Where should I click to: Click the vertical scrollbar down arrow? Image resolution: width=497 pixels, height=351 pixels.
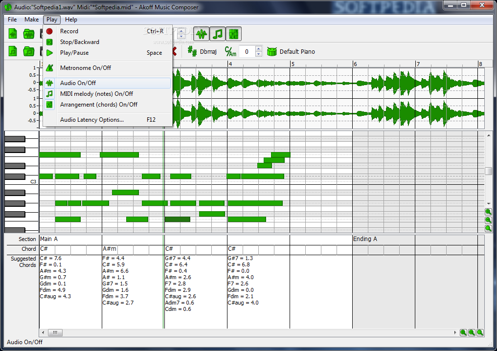[x=489, y=204]
